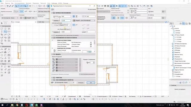Select inclined beam orientation icon
The image size is (191, 107).
(x=76, y=25)
